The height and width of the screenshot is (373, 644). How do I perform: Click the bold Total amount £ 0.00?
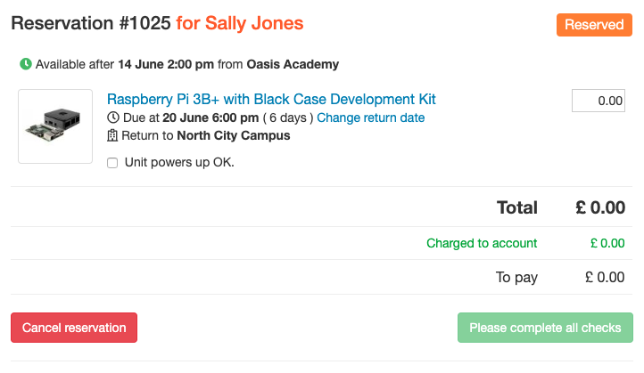[x=600, y=207]
